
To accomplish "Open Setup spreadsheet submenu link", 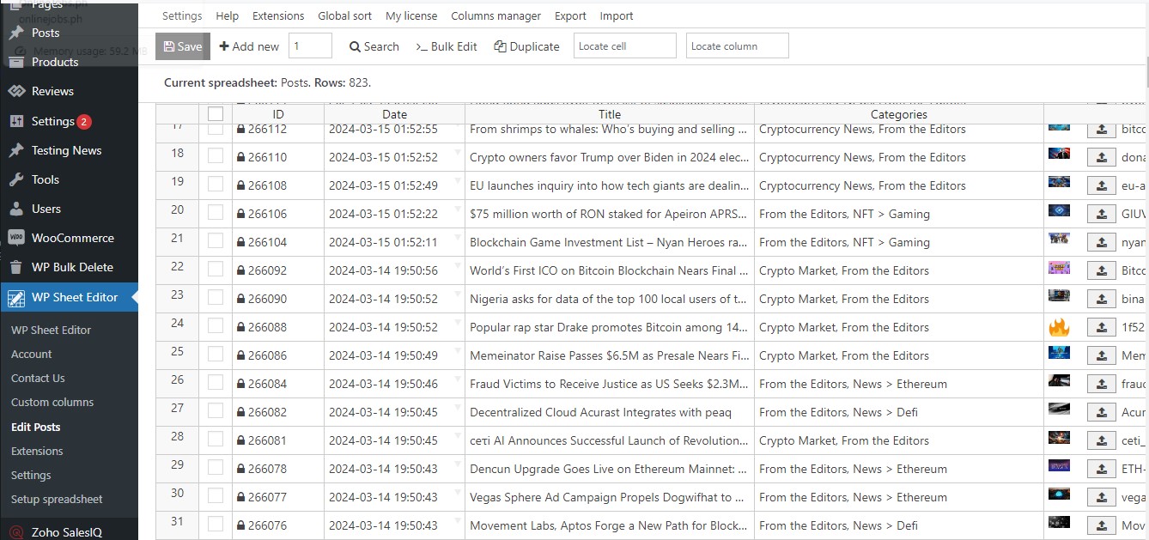I will pos(57,499).
